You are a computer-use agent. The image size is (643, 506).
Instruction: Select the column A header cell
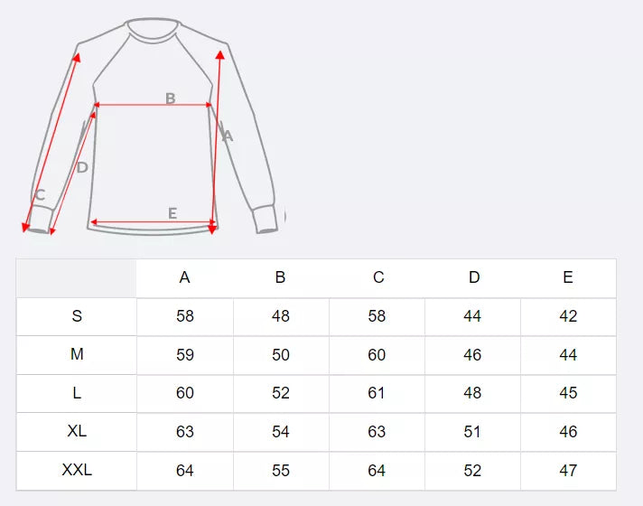pos(185,277)
